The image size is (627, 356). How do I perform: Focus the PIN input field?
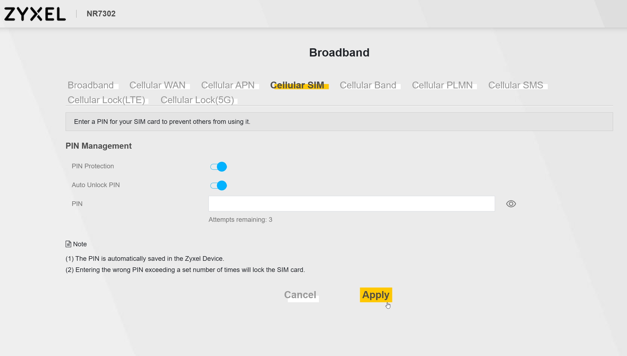click(x=351, y=204)
